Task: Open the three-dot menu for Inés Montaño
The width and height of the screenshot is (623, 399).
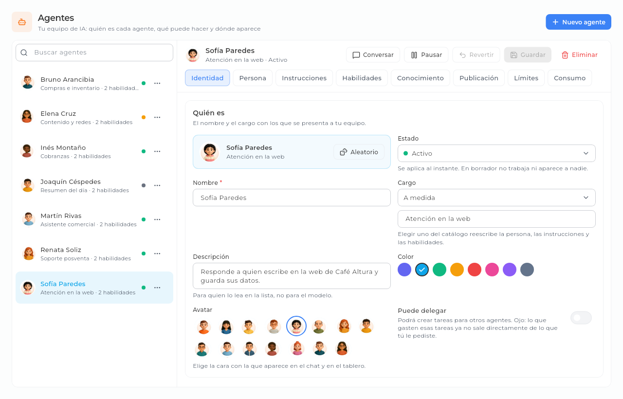Action: [157, 151]
